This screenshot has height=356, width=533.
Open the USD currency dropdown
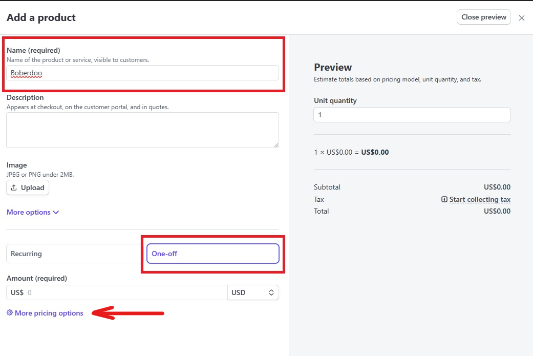point(253,292)
